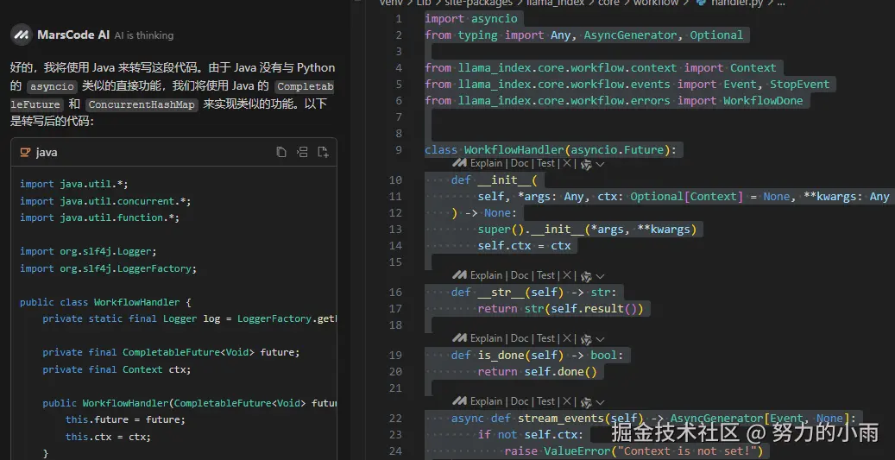Click the MarsCode AI avatar icon
Image resolution: width=895 pixels, height=460 pixels.
click(21, 35)
